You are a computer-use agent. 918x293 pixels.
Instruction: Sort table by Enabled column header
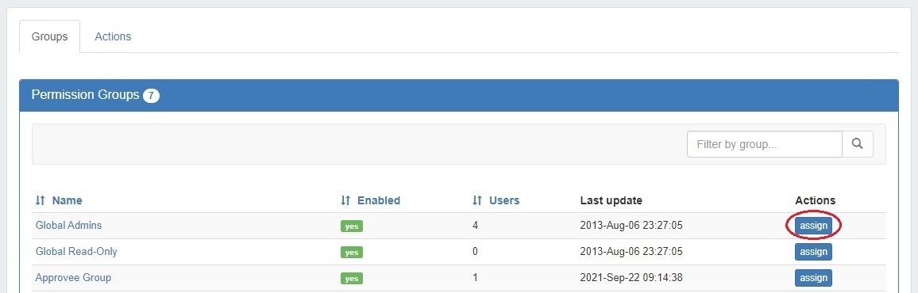pos(379,201)
